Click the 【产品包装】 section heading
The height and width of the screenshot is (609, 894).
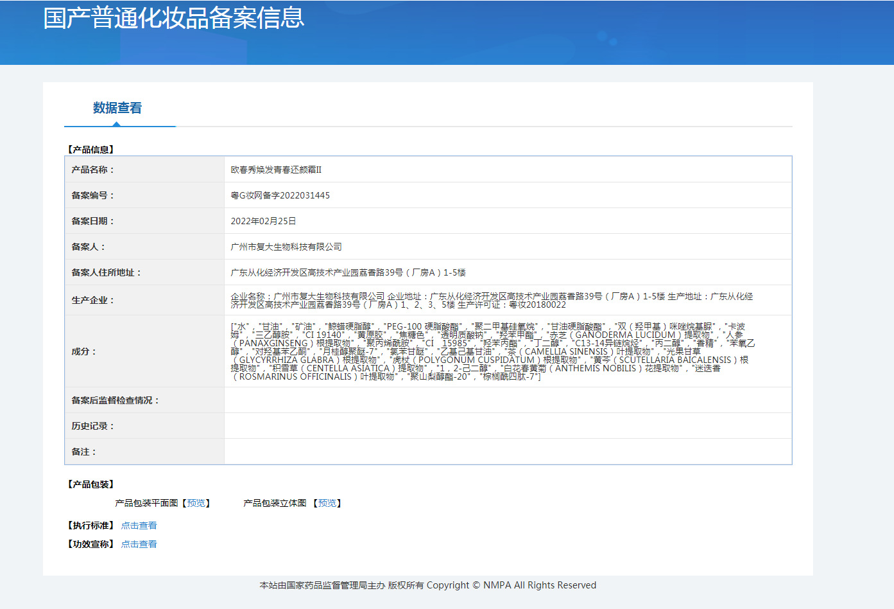tap(90, 484)
